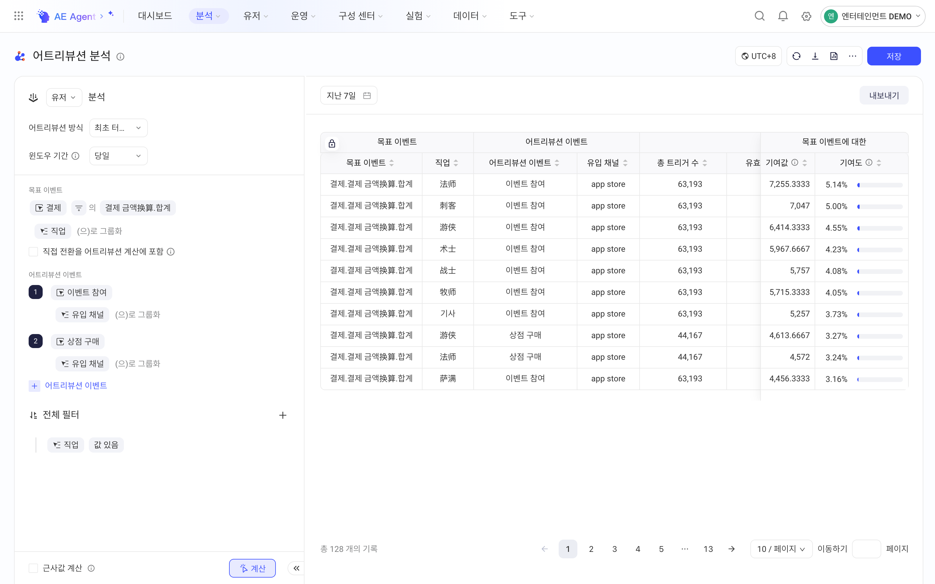Click info icon beside 윈도우 기간
Image resolution: width=935 pixels, height=584 pixels.
[x=76, y=156]
